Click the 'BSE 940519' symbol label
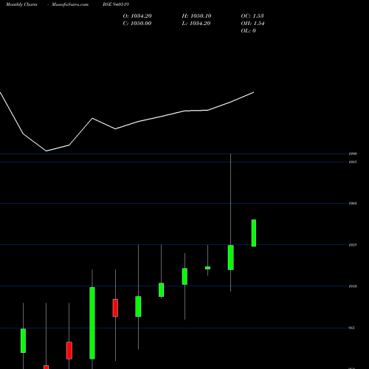Viewport: 369px width, 369px height. click(116, 4)
